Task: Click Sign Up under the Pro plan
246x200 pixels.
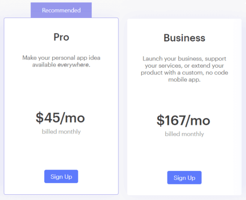Action: (61, 177)
